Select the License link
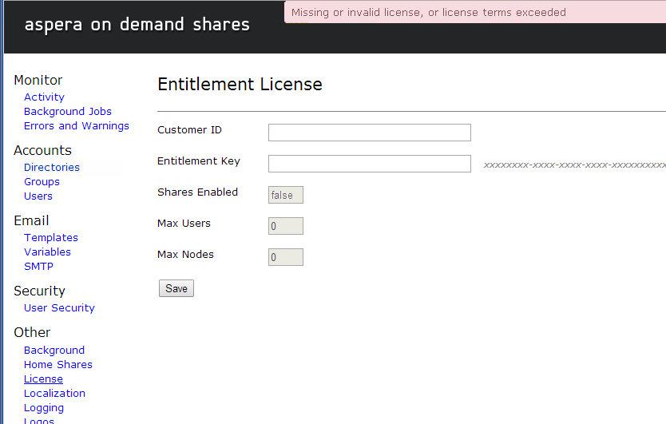Image resolution: width=666 pixels, height=424 pixels. pyautogui.click(x=43, y=379)
